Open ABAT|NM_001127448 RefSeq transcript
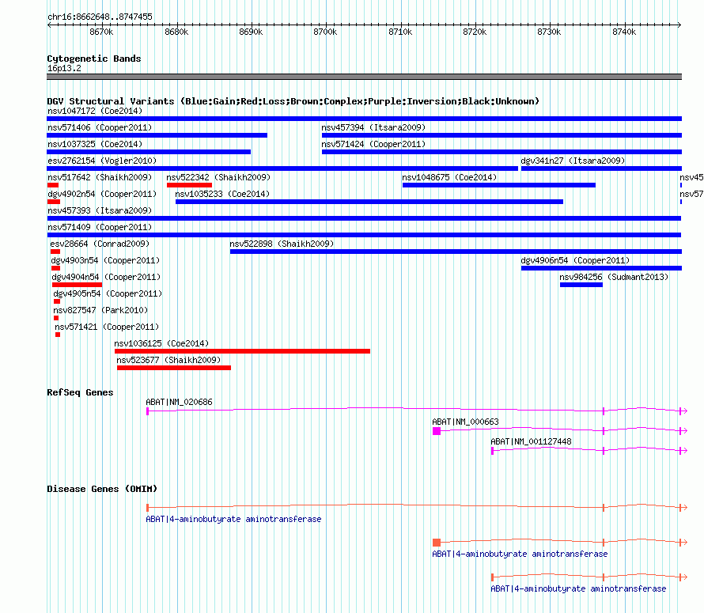Screen dimensions: 704x613 tap(589, 450)
